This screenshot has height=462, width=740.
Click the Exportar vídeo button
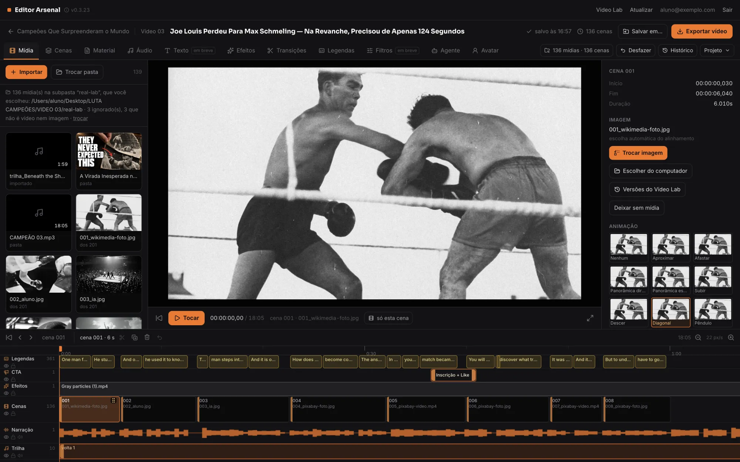tap(702, 31)
